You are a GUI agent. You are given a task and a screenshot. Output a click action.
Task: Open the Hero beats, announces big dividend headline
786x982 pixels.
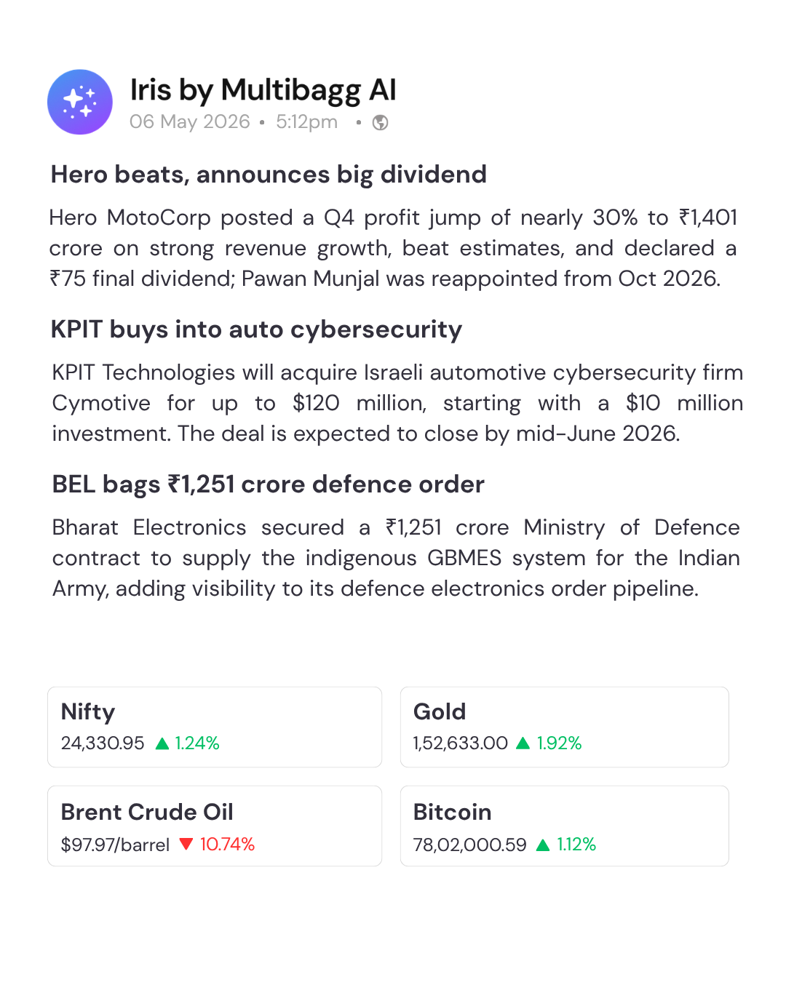point(269,175)
